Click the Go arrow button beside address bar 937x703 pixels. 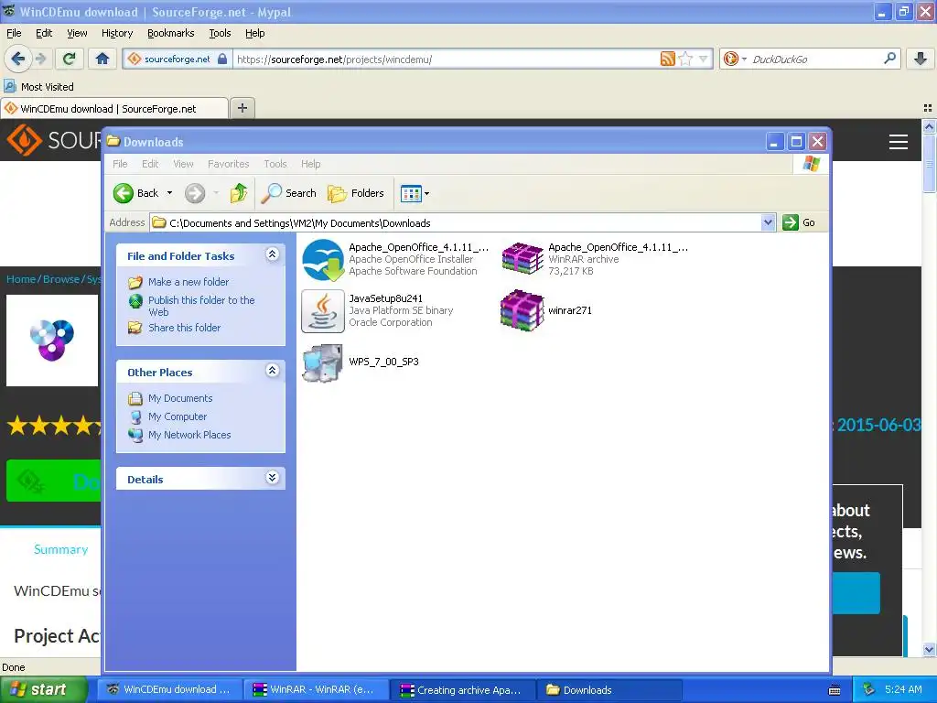pos(791,222)
